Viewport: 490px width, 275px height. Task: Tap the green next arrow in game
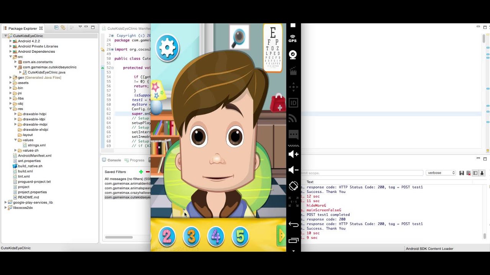281,236
